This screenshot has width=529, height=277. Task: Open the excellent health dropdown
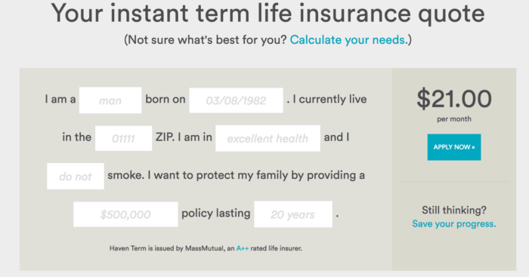coord(268,138)
